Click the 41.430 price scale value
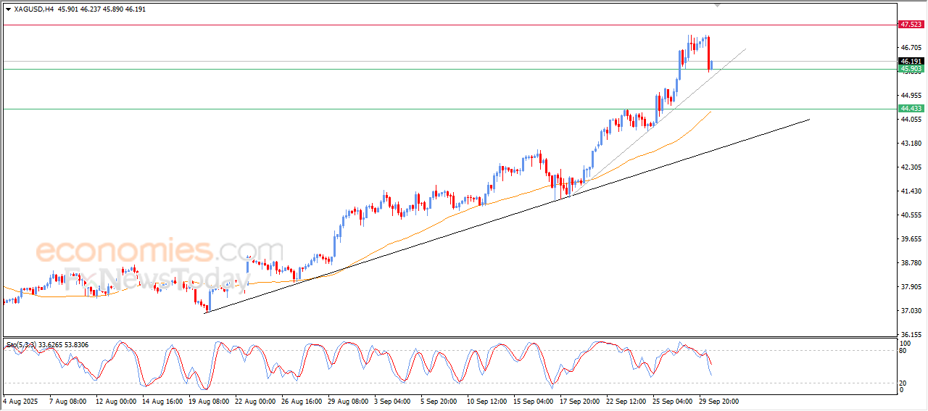Screen dimensions: 928x411 point(910,191)
